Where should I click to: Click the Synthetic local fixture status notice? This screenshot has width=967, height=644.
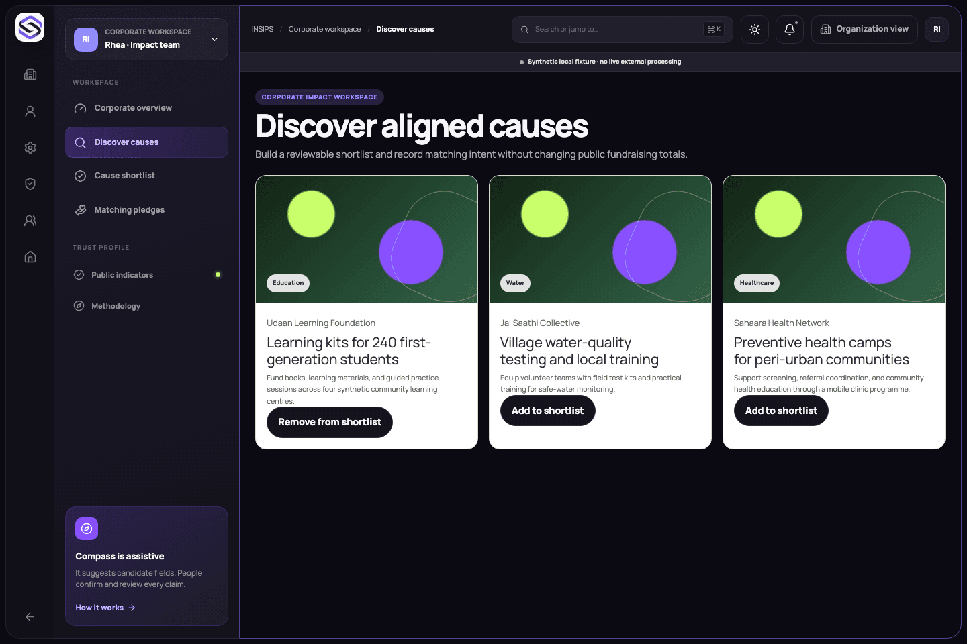(600, 62)
